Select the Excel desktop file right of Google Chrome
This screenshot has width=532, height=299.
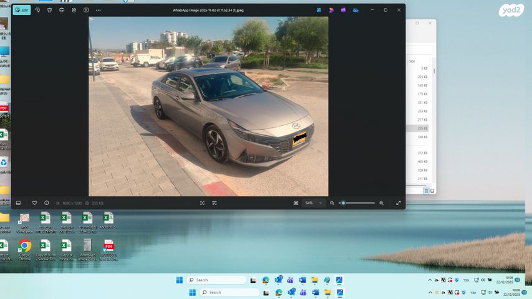pos(45,250)
